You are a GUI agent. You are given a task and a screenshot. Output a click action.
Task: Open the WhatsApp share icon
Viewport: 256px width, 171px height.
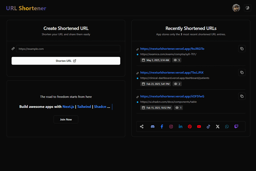(227, 126)
